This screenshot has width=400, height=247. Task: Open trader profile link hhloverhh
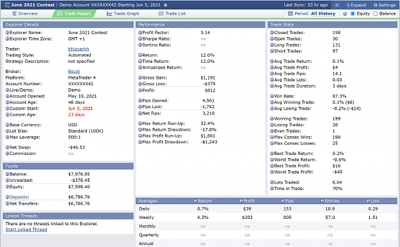click(79, 49)
